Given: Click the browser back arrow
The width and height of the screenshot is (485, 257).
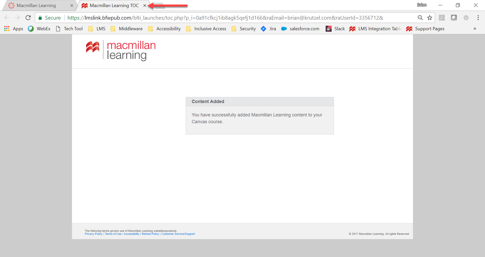Looking at the screenshot, I should pos(7,18).
